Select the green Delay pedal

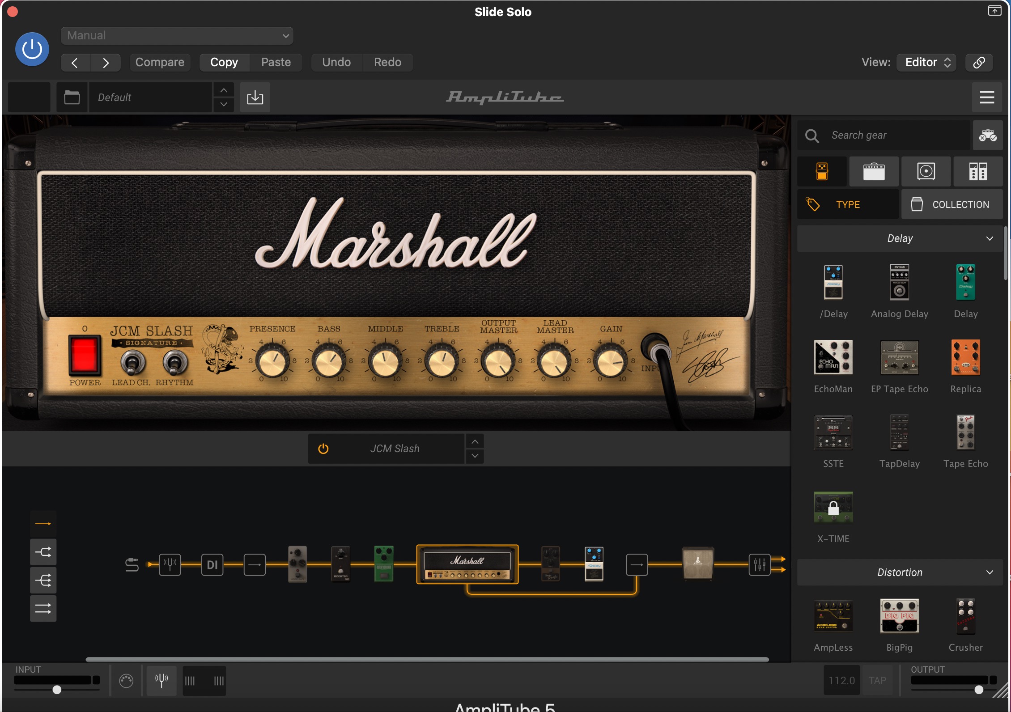[965, 283]
